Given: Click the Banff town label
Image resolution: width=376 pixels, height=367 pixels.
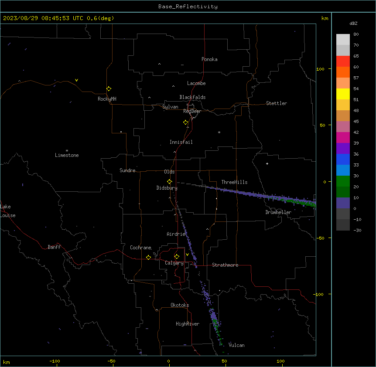Looking at the screenshot, I should 54,247.
